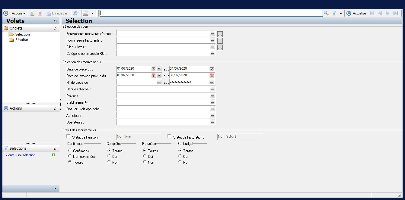
Task: Go to last record arrow
Action: pyautogui.click(x=396, y=13)
